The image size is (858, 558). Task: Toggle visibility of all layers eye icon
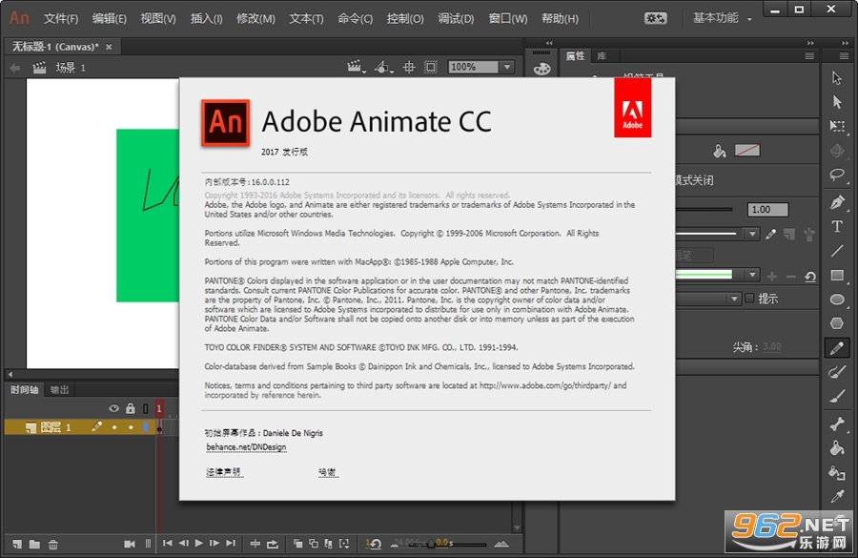click(x=113, y=408)
